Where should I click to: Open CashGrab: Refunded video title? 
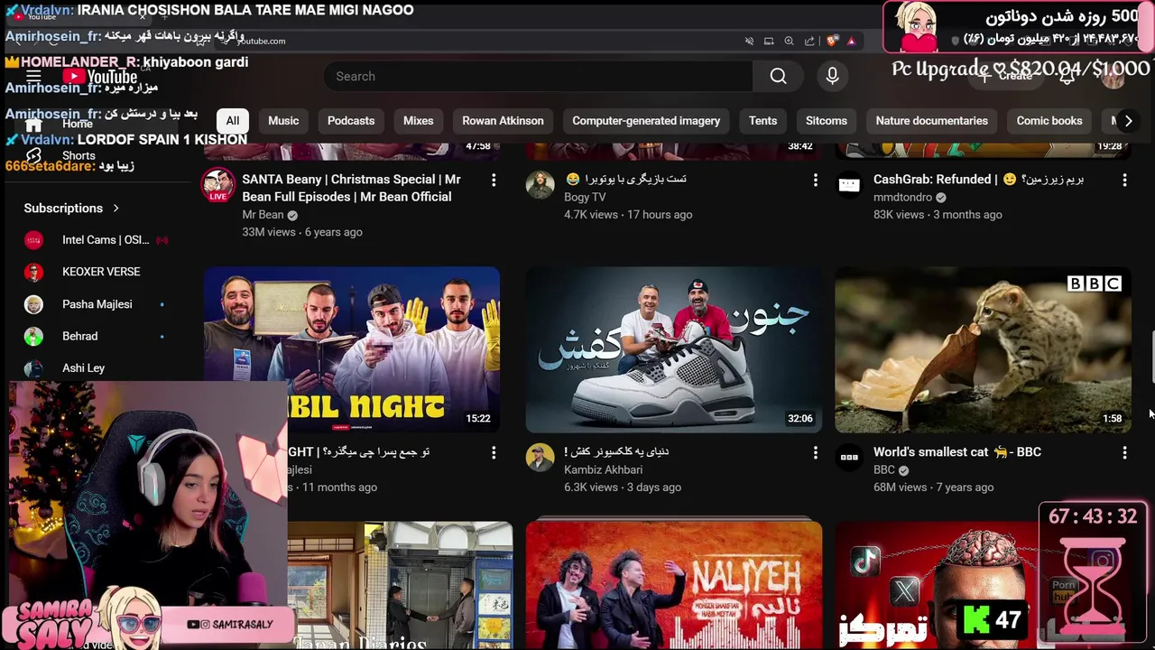pos(979,180)
